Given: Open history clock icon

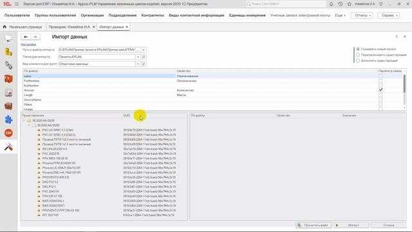Looking at the screenshot, I should coord(341,4).
